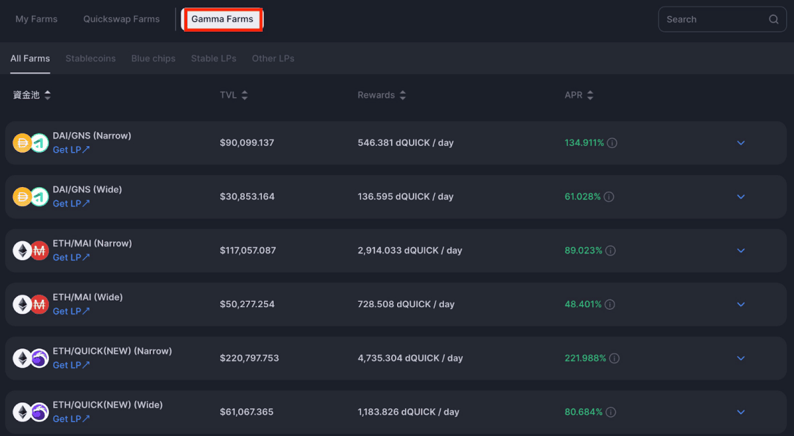The height and width of the screenshot is (436, 794).
Task: Click the TVL value $220,797.753
Action: pos(249,359)
